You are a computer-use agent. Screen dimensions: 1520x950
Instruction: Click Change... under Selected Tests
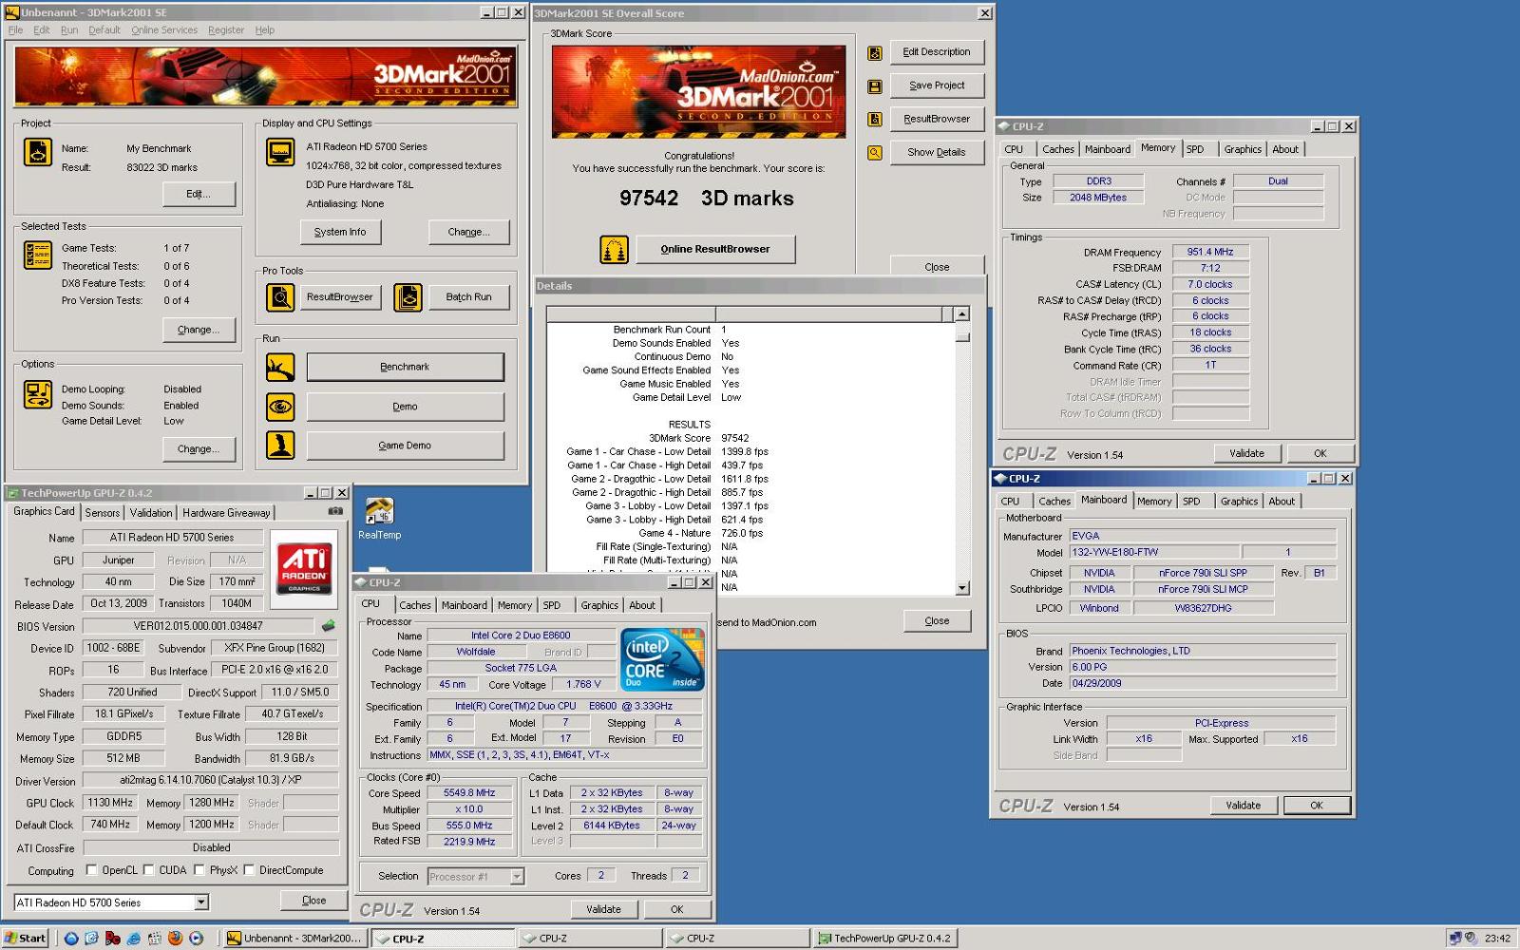pos(198,330)
